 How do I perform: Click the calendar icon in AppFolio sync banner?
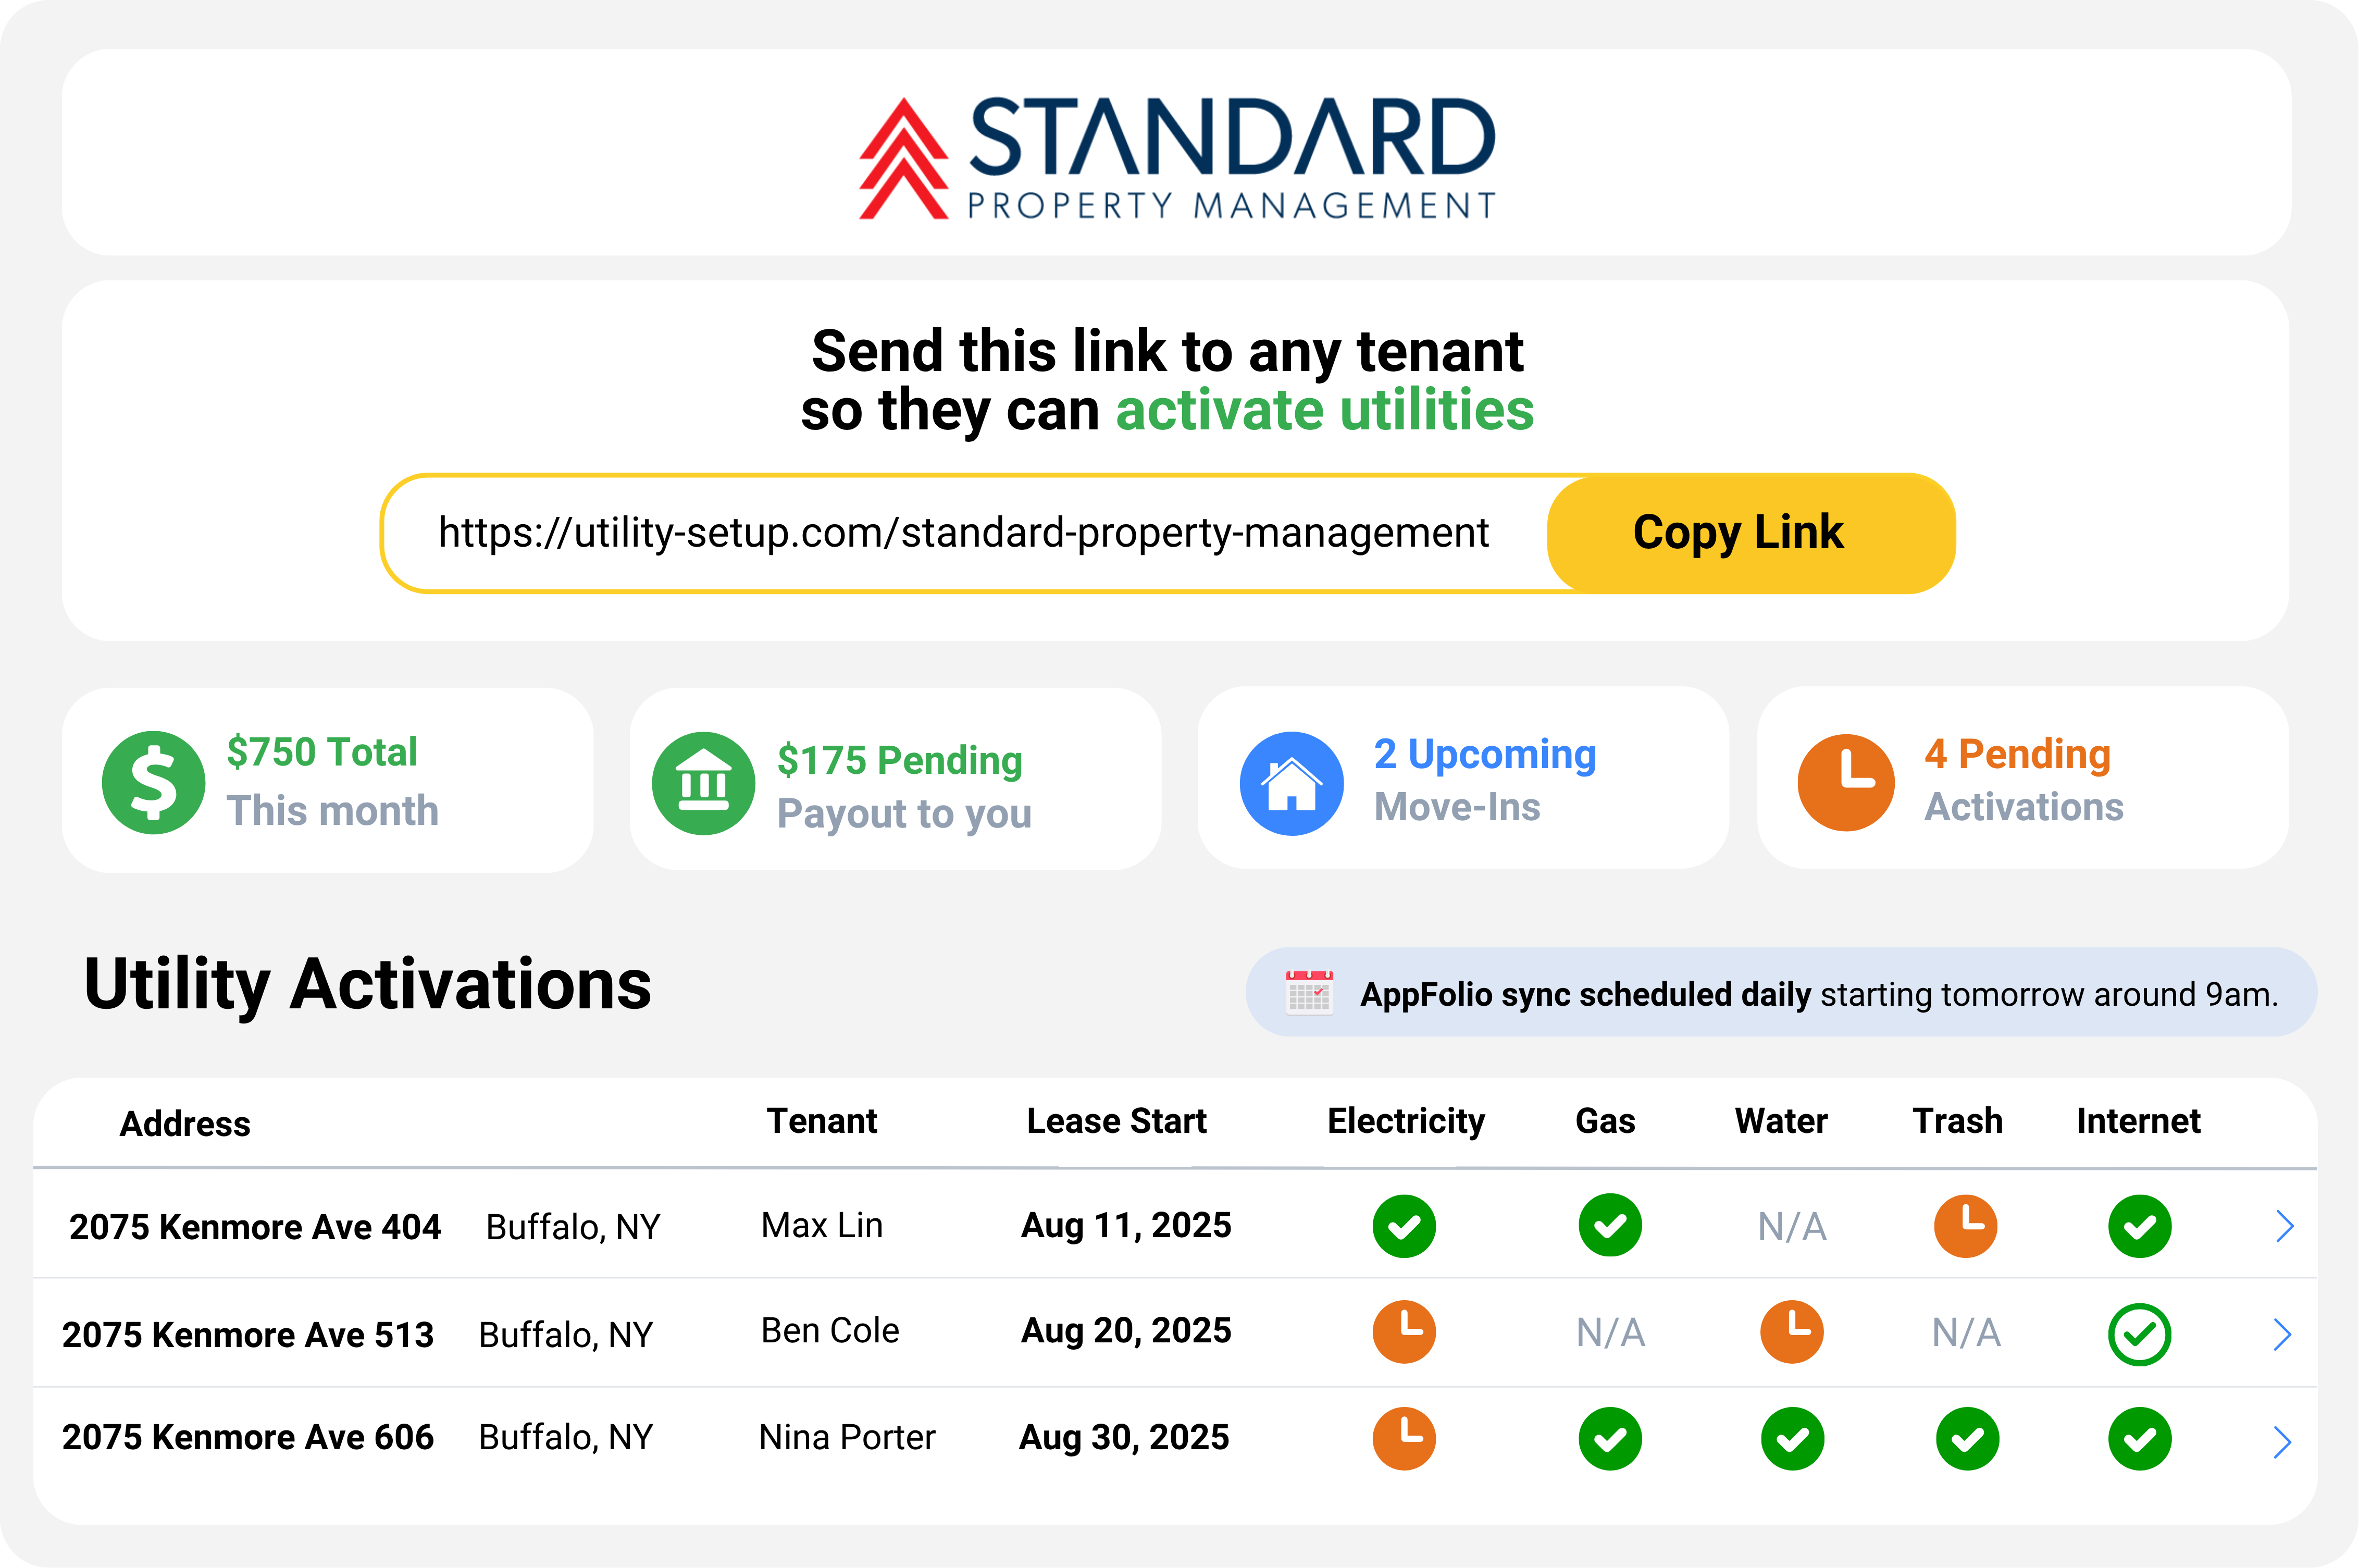coord(1309,993)
